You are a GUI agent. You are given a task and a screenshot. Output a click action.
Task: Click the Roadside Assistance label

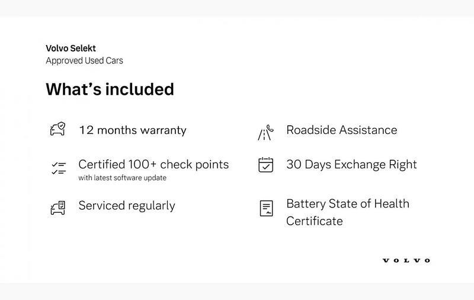tap(341, 130)
